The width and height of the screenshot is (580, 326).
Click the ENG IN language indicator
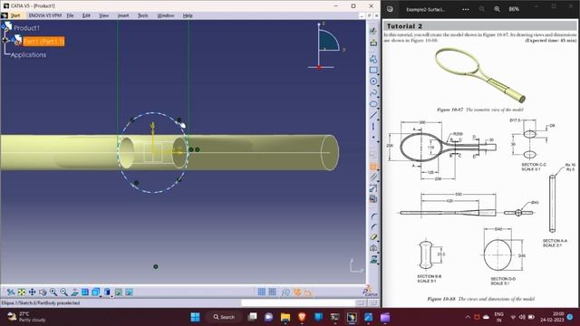click(x=498, y=317)
